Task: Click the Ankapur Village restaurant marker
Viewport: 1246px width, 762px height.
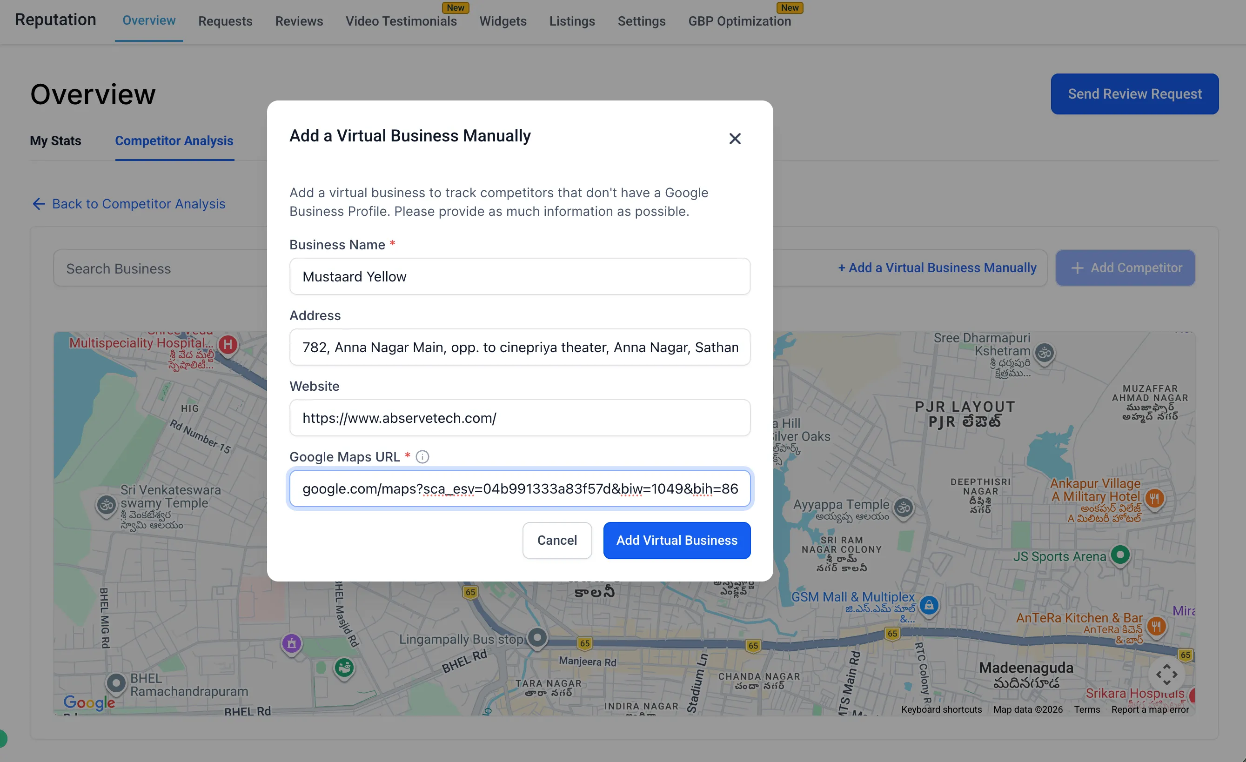Action: 1154,499
